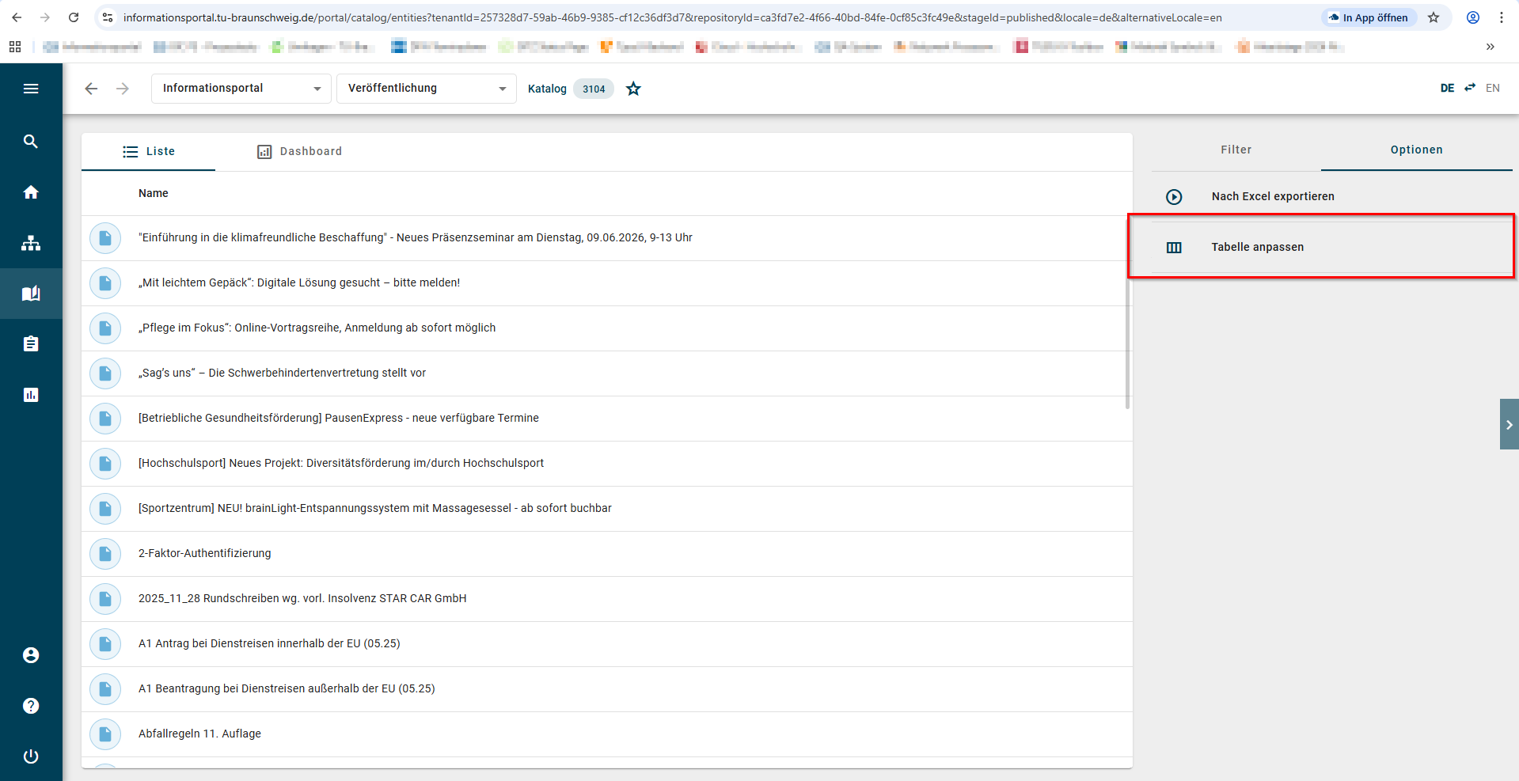Click the power logout icon
Viewport: 1519px width, 781px height.
click(x=31, y=756)
